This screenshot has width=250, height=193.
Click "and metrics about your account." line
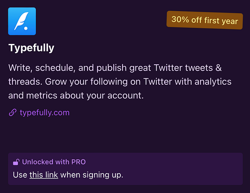(x=76, y=96)
